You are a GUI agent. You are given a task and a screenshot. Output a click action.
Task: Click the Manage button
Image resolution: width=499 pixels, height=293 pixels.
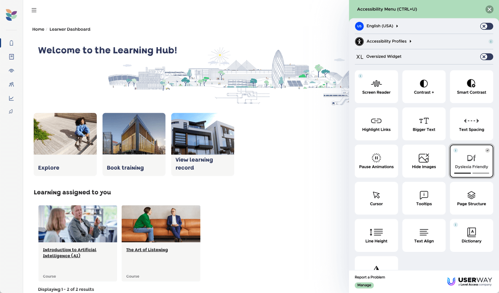[x=364, y=285]
